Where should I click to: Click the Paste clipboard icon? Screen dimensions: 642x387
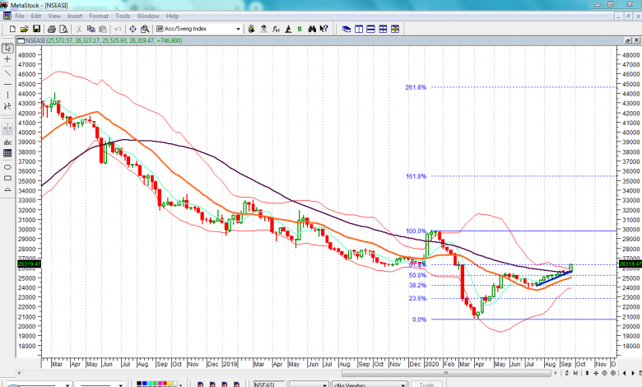pyautogui.click(x=103, y=29)
